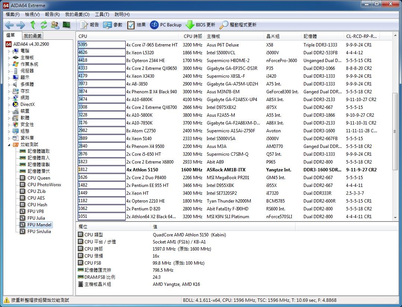
Task: Click the green Refresh arrows icon
Action: click(x=44, y=25)
